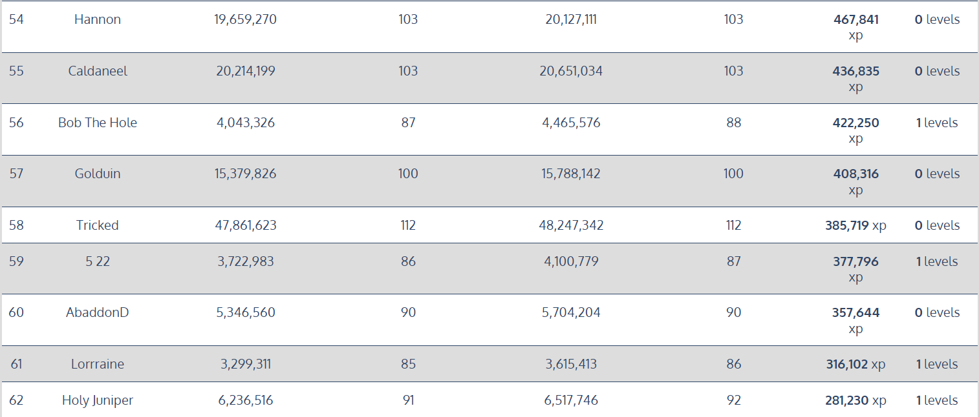
Task: Select AbaddonD's 357,644 xp gain value
Action: point(855,313)
